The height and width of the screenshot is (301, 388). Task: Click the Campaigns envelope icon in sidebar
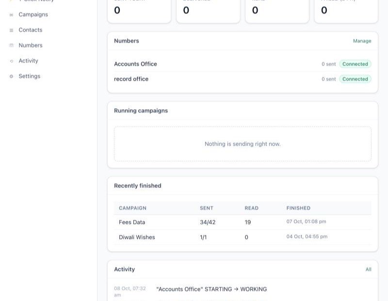pyautogui.click(x=11, y=15)
